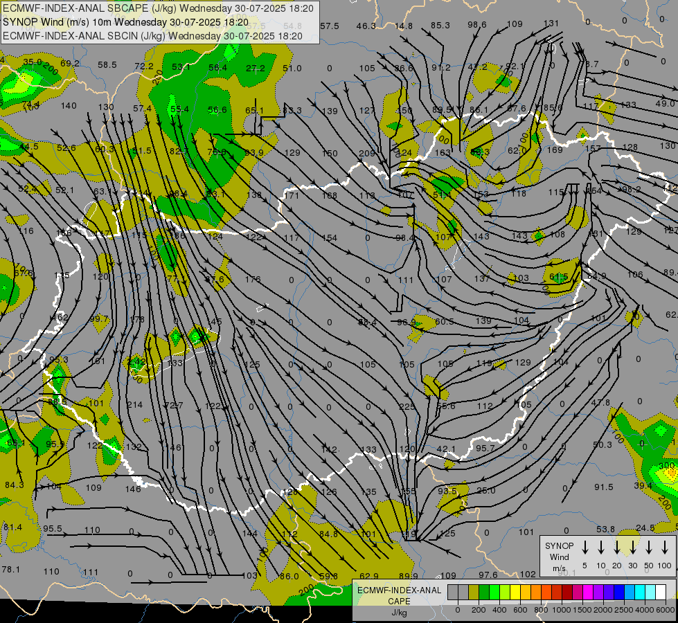Click the '51.0' value on the map
This screenshot has width=678, height=623.
point(292,68)
